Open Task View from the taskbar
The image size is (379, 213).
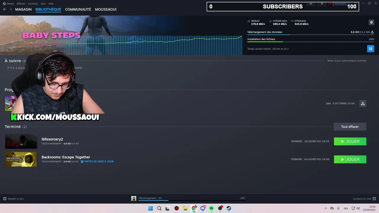coord(168,208)
